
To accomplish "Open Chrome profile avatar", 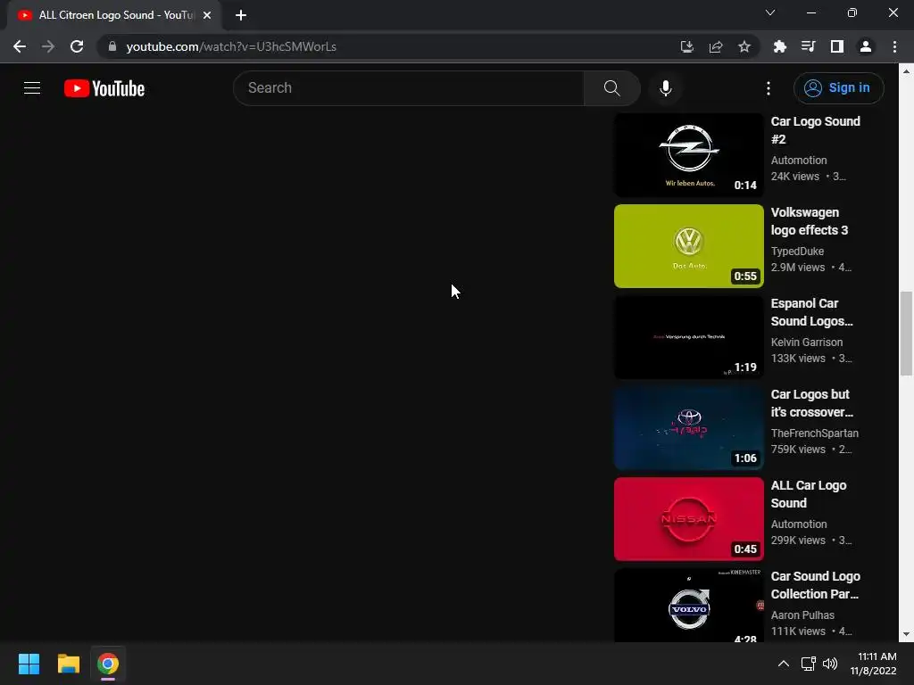I will pyautogui.click(x=866, y=46).
